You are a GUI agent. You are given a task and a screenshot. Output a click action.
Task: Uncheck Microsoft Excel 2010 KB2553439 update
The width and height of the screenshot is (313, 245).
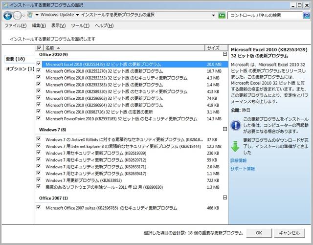39,64
